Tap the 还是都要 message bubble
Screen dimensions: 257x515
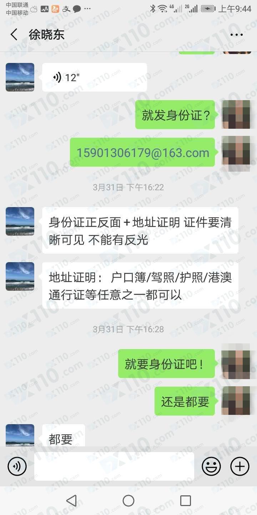pos(185,401)
